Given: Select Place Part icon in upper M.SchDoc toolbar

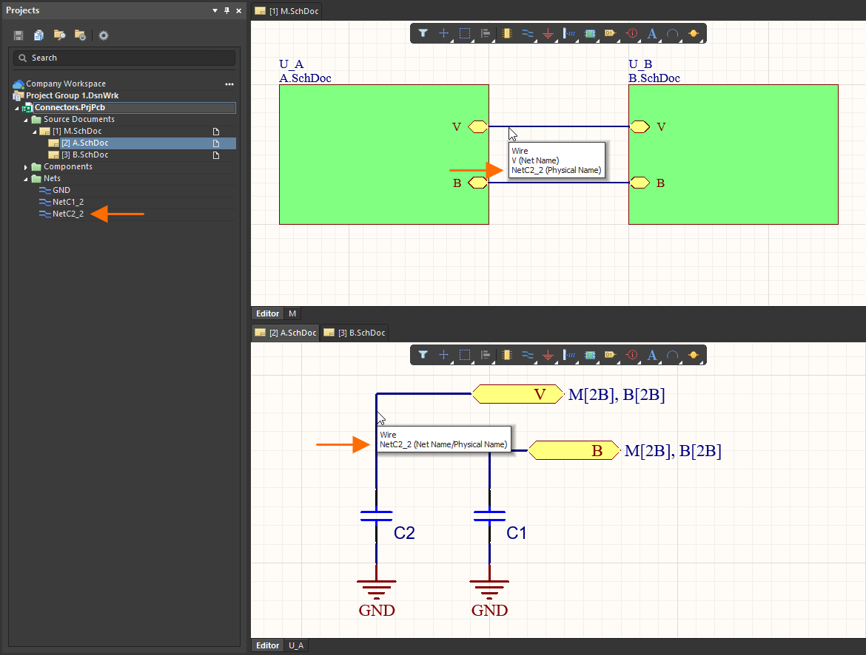Looking at the screenshot, I should pyautogui.click(x=506, y=33).
